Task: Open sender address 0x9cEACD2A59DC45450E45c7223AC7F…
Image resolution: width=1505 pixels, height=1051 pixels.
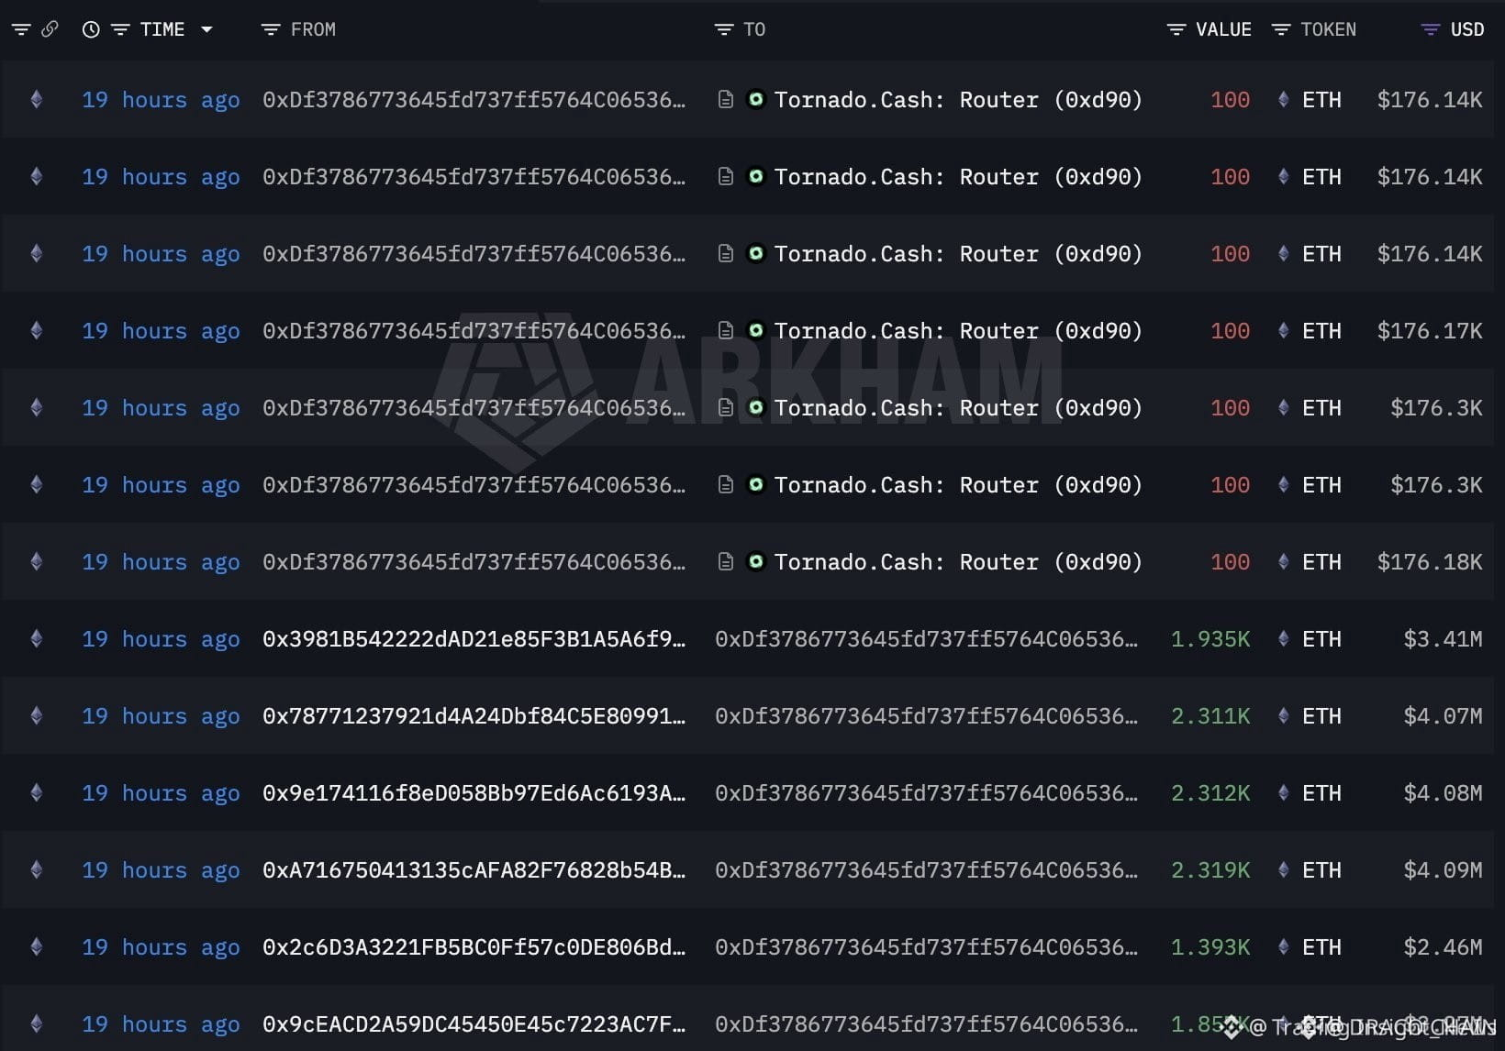Action: tap(474, 1023)
